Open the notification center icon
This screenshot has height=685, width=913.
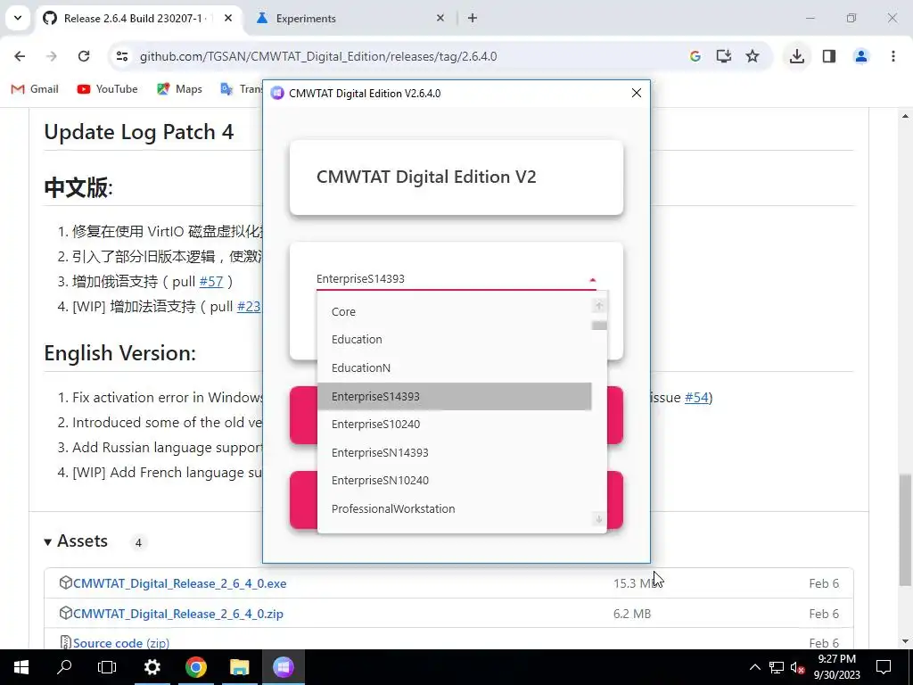[884, 667]
